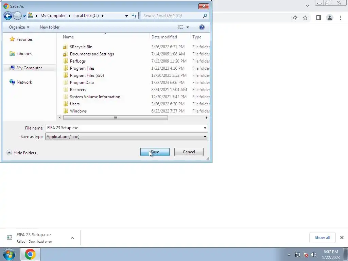Select My Computer in the navigation pane

(x=29, y=68)
